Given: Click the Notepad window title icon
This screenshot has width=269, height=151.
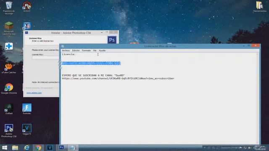Looking at the screenshot, I should (x=63, y=46).
